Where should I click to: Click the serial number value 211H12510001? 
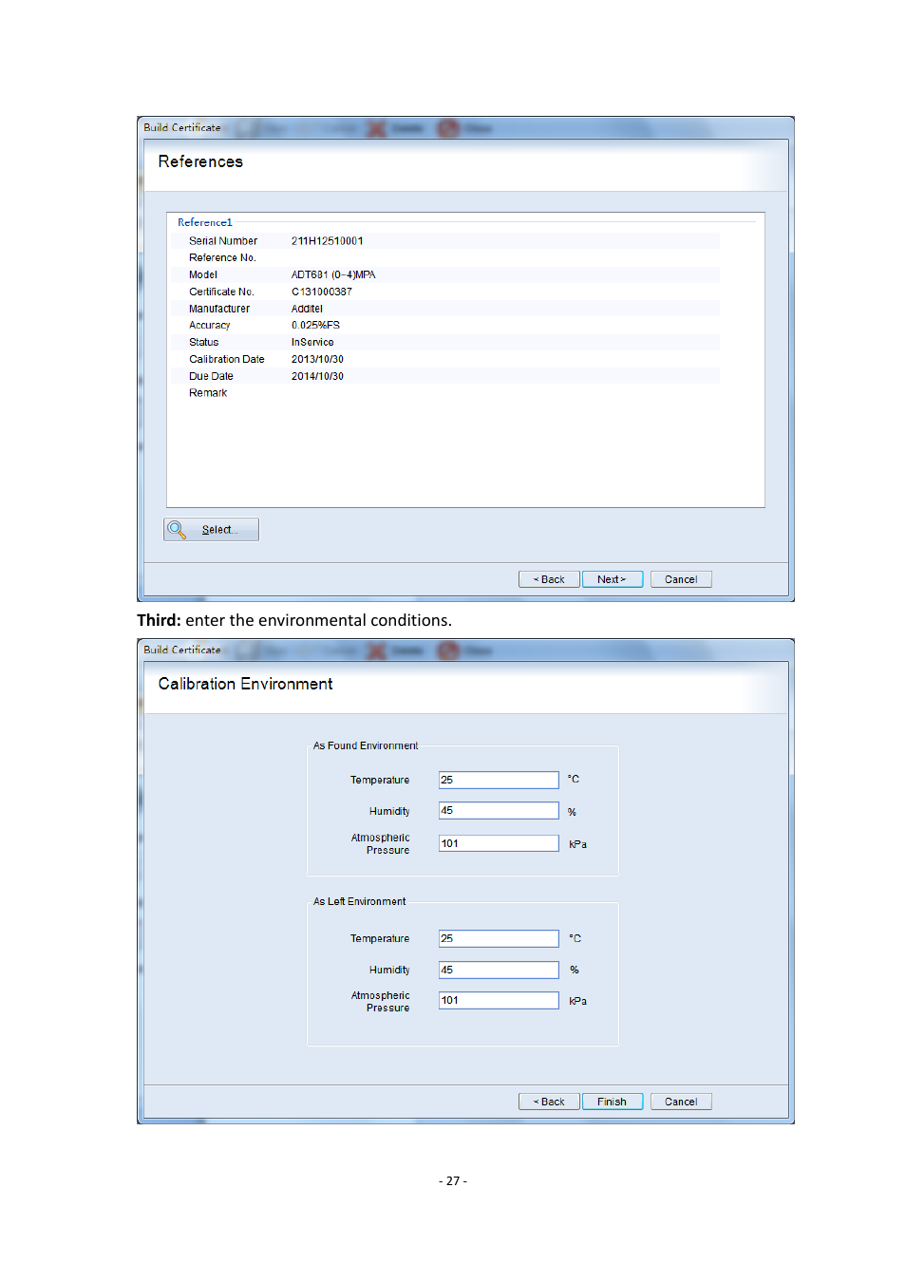point(328,241)
